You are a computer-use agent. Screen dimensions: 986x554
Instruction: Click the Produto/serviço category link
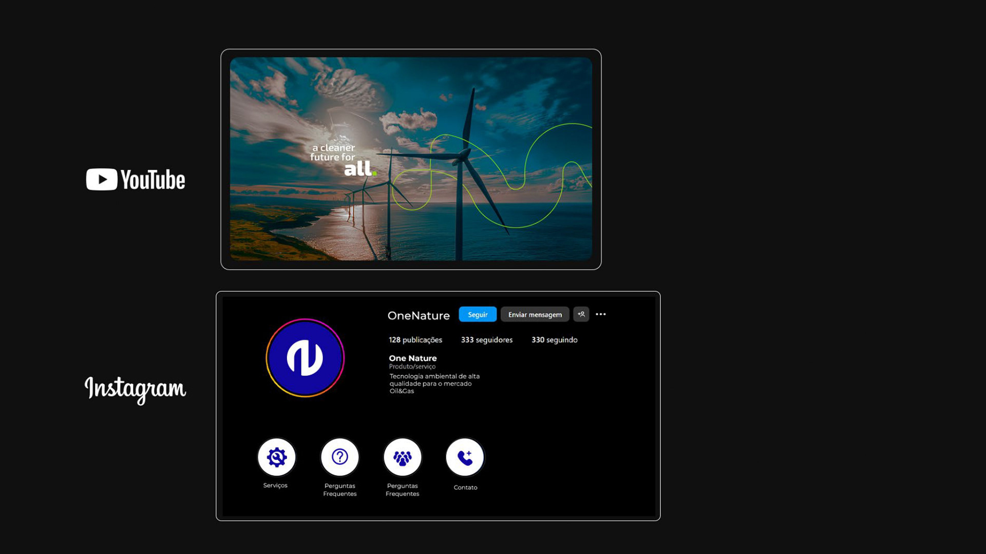click(x=412, y=367)
